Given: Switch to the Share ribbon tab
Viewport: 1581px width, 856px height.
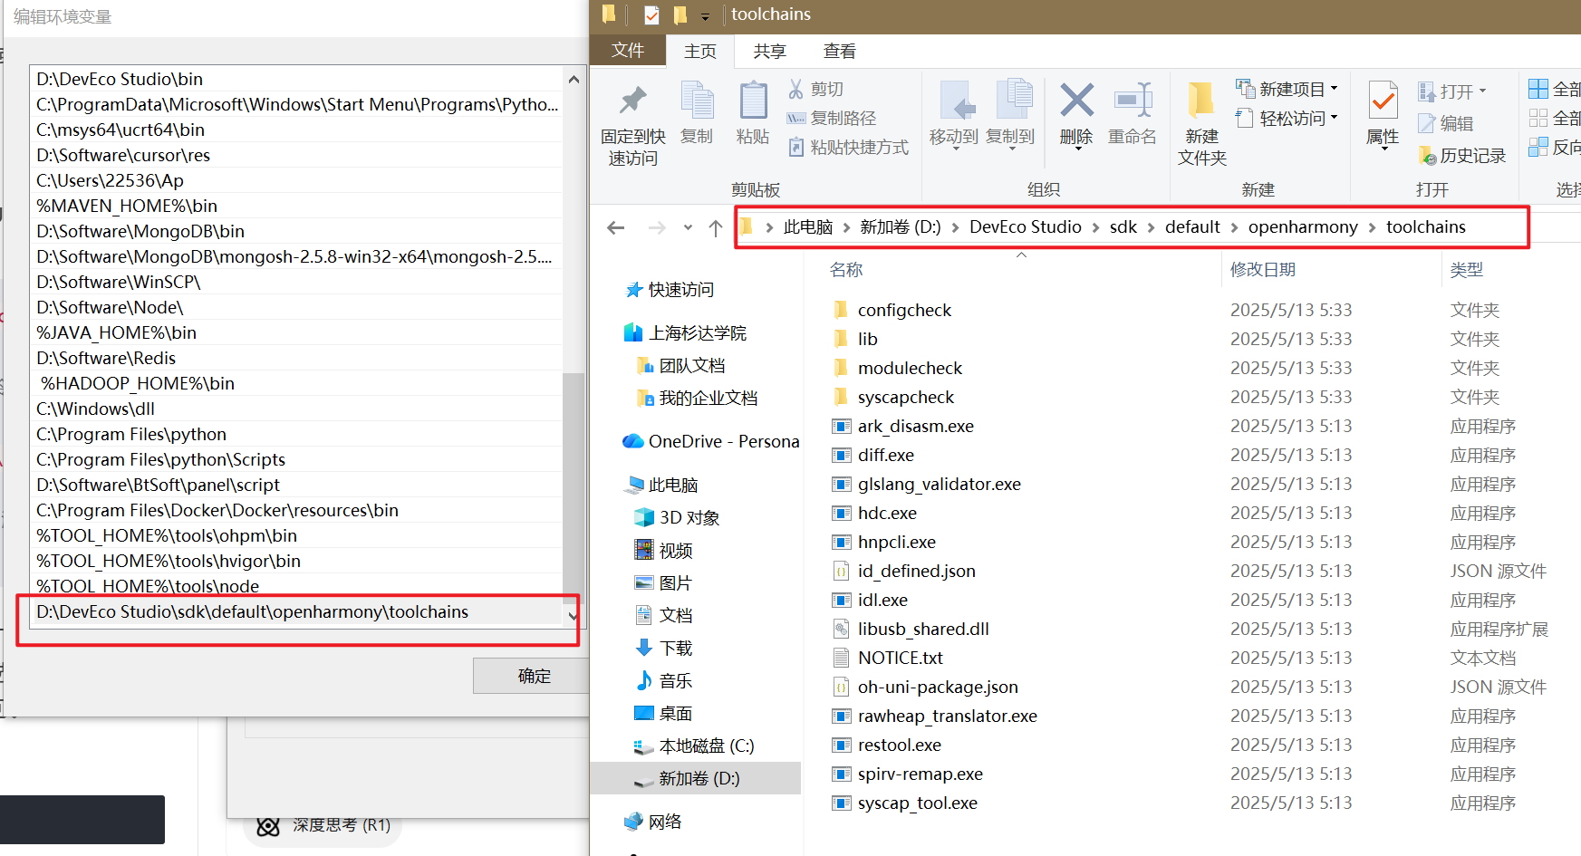Looking at the screenshot, I should coord(769,52).
